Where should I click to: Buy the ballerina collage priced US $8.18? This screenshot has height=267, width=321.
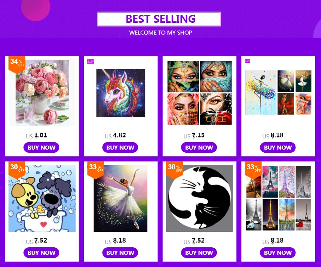click(x=278, y=148)
